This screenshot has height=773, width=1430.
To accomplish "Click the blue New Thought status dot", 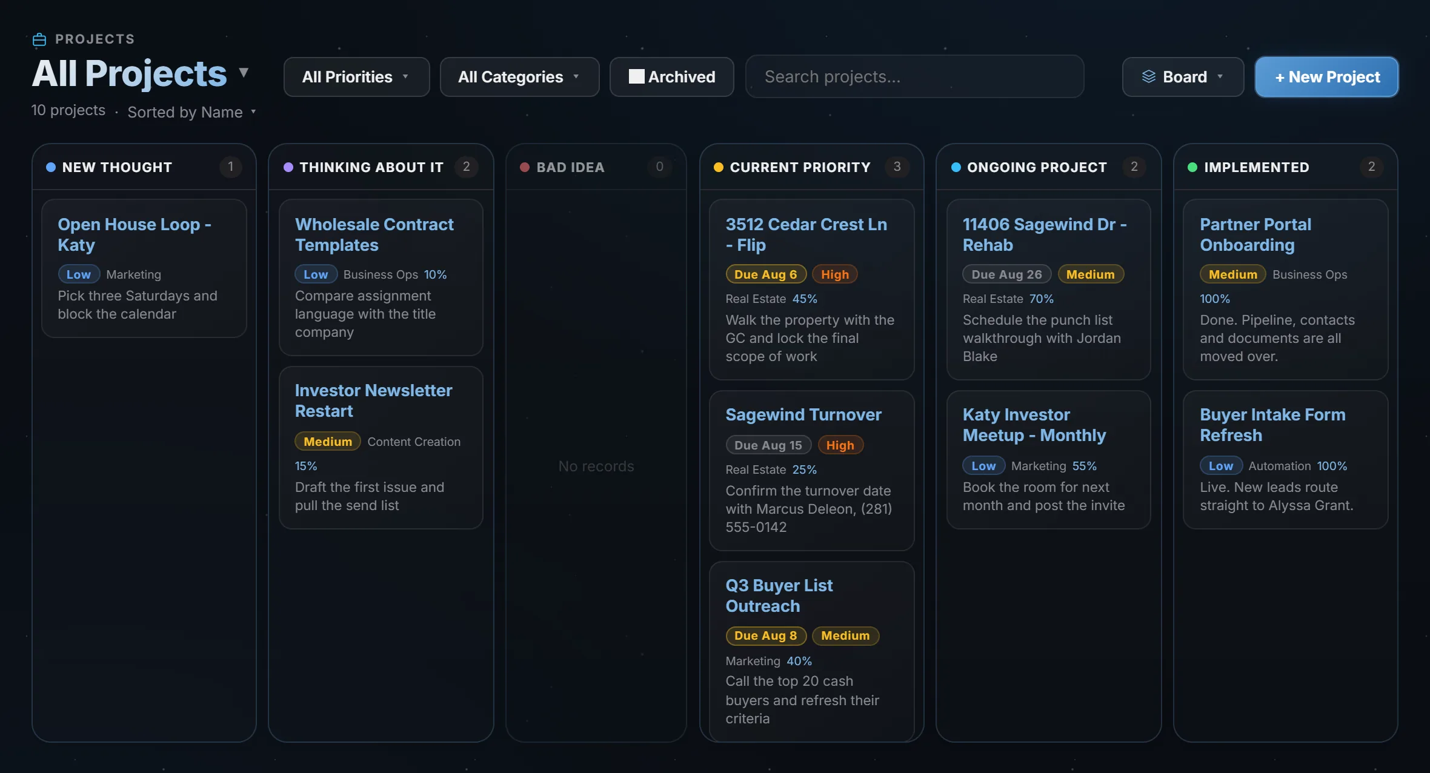I will click(x=51, y=167).
